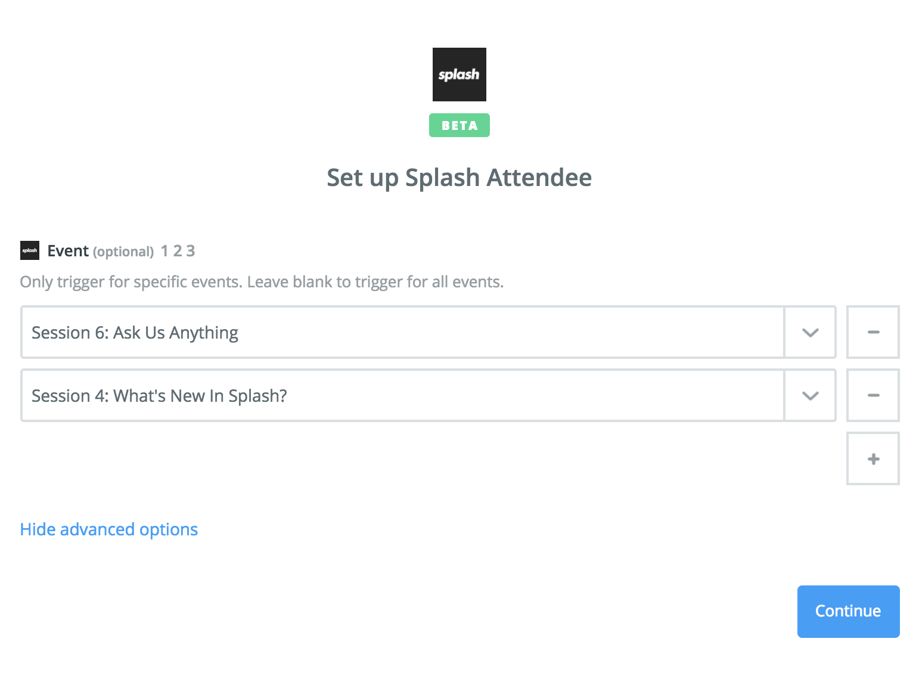Click the (optional) text beside Event
Image resolution: width=919 pixels, height=682 pixels.
point(123,252)
